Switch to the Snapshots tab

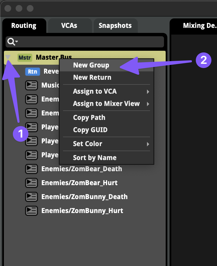[115, 26]
